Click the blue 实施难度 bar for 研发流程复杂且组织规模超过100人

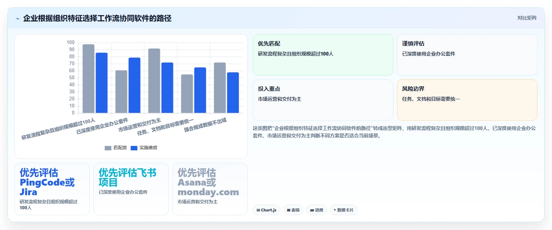[x=102, y=83]
